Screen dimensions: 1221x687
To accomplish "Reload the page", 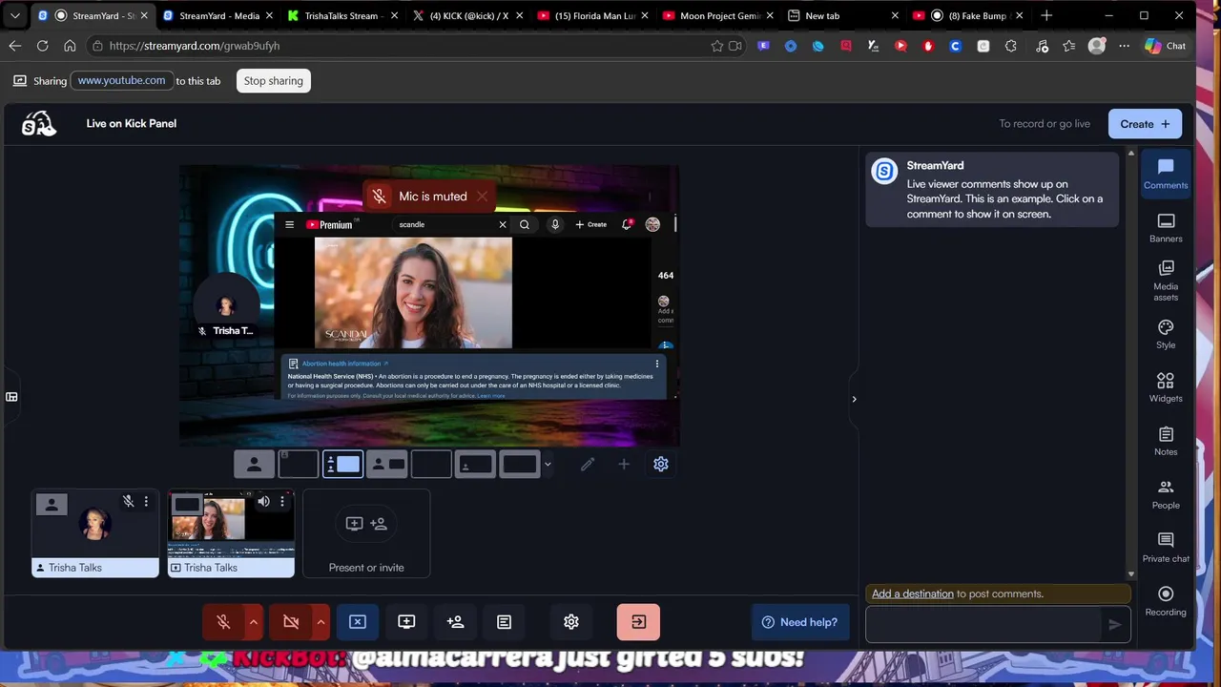I will [43, 46].
